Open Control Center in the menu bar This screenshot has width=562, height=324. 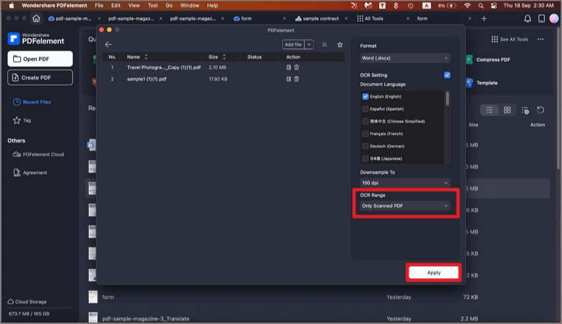click(x=494, y=5)
